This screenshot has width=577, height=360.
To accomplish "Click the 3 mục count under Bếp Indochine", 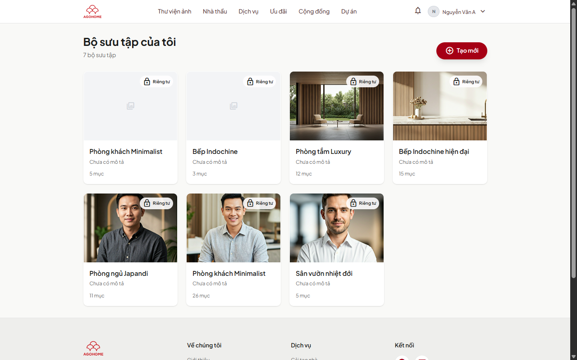I will coord(200,174).
